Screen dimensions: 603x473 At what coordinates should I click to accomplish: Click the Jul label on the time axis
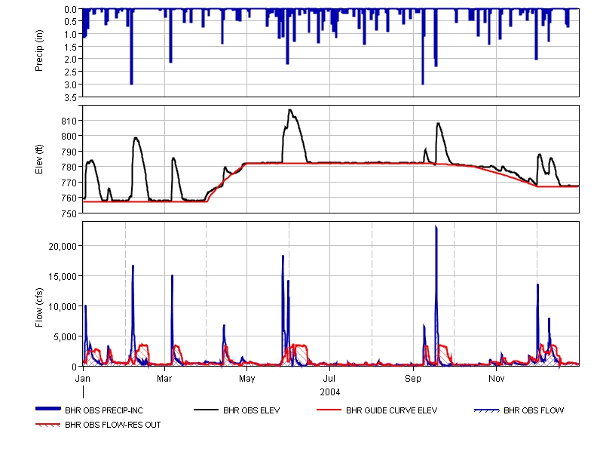pyautogui.click(x=329, y=379)
